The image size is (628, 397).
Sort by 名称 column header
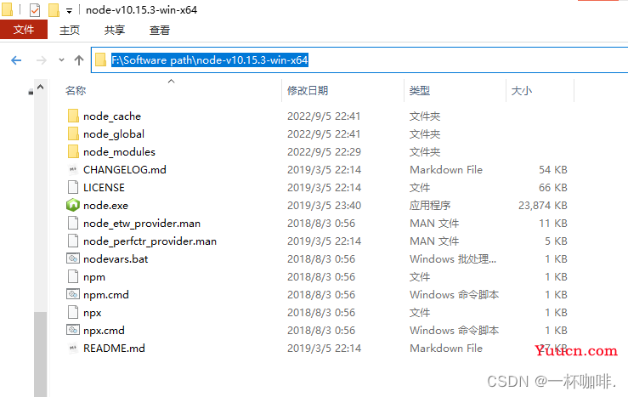point(76,91)
